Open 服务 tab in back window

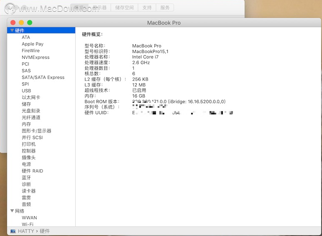tap(165, 8)
